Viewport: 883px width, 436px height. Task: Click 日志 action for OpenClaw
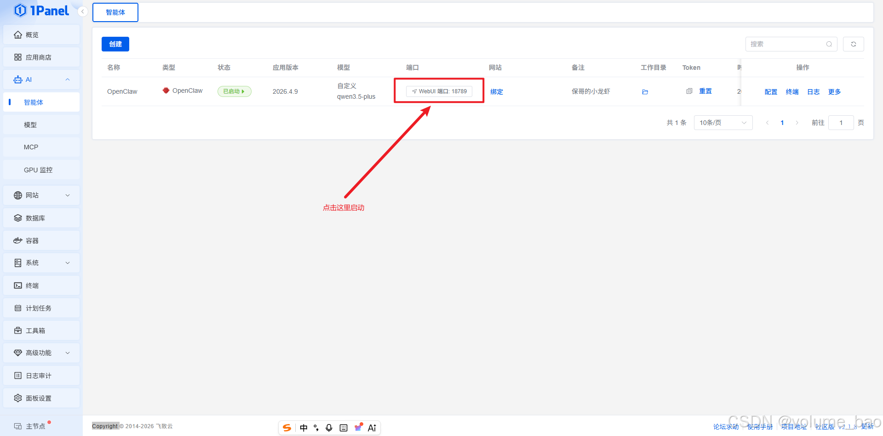tap(814, 92)
